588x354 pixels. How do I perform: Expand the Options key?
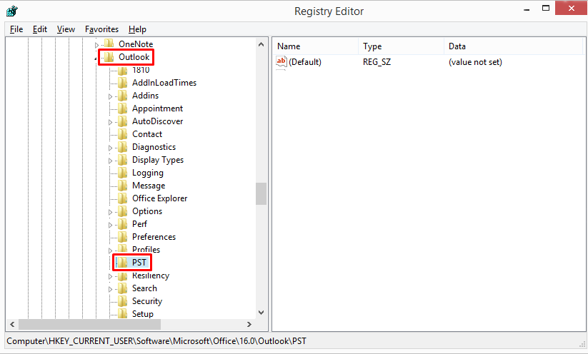pos(110,212)
